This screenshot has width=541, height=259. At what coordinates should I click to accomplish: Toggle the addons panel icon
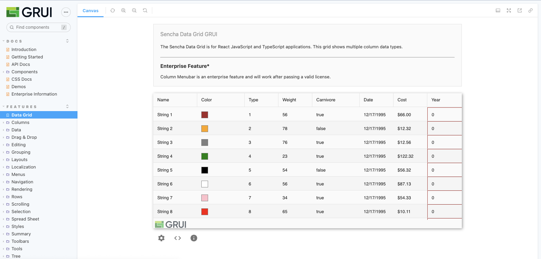point(498,10)
